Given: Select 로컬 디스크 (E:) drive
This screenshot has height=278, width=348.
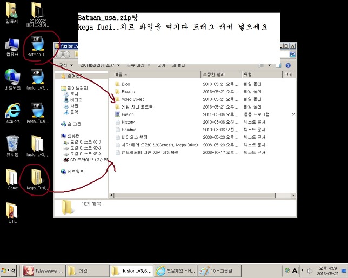Looking at the screenshot, I should click(82, 154).
